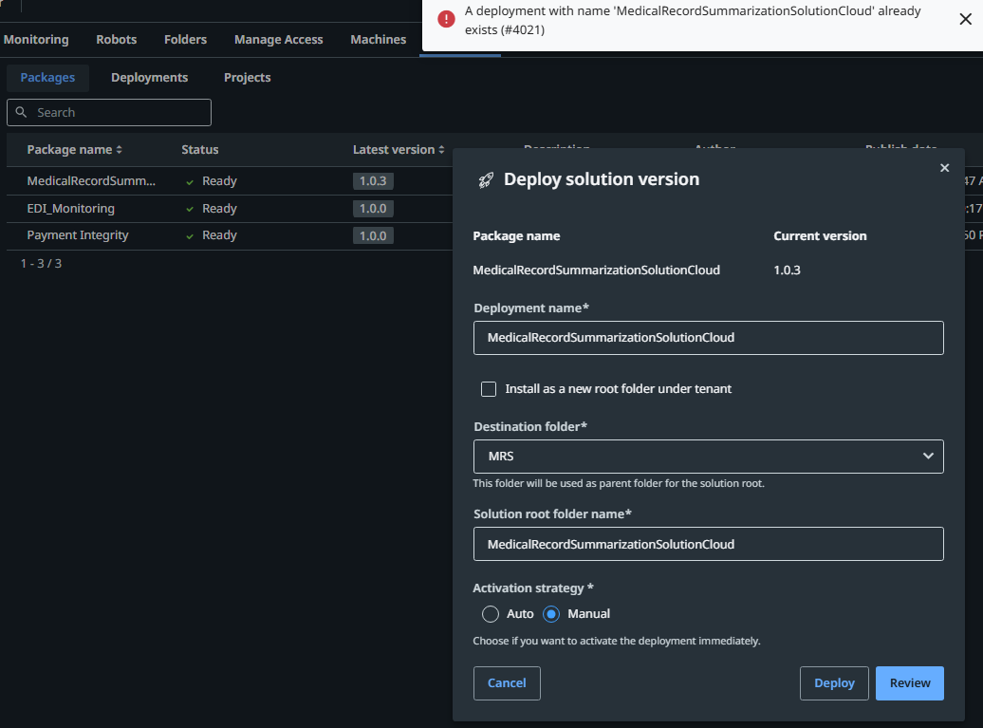983x728 pixels.
Task: Click the search magnifier icon
Action: 22,112
